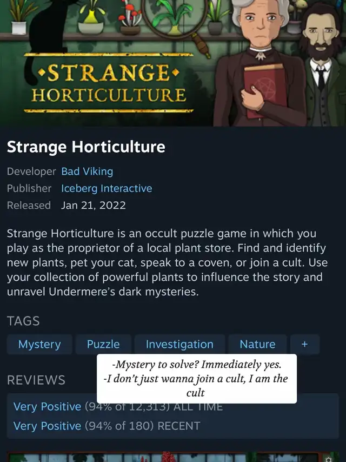346x462 pixels.
Task: Select the Mystery tag
Action: 39,344
